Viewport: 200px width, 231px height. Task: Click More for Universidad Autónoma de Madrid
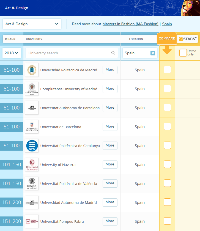[x=110, y=202]
